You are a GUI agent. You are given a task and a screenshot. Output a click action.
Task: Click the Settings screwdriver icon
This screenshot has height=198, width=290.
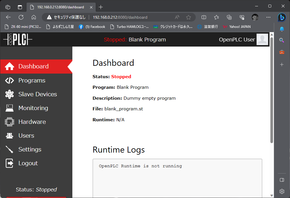click(10, 149)
